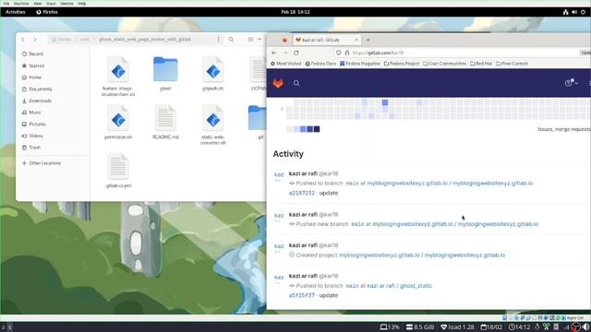Go back in Files window
Viewport: 591px width, 332px height.
[x=23, y=40]
